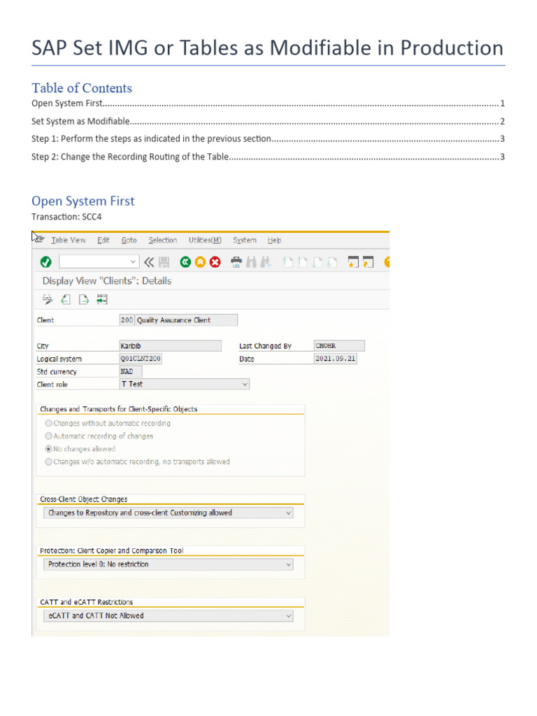Open the Selection menu
This screenshot has height=716, width=537.
[x=162, y=241]
